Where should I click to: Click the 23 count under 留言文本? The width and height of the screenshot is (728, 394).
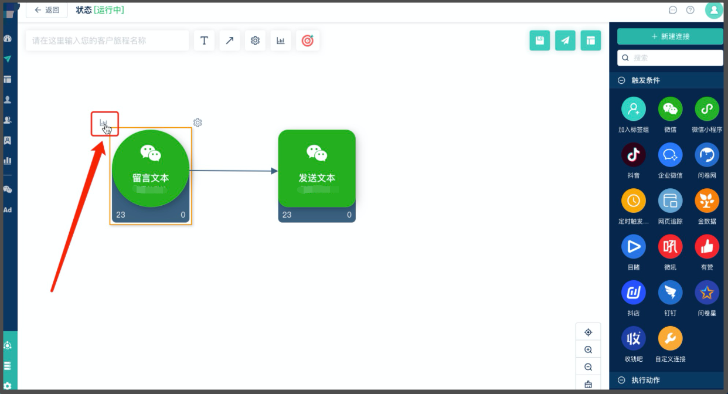pyautogui.click(x=121, y=215)
